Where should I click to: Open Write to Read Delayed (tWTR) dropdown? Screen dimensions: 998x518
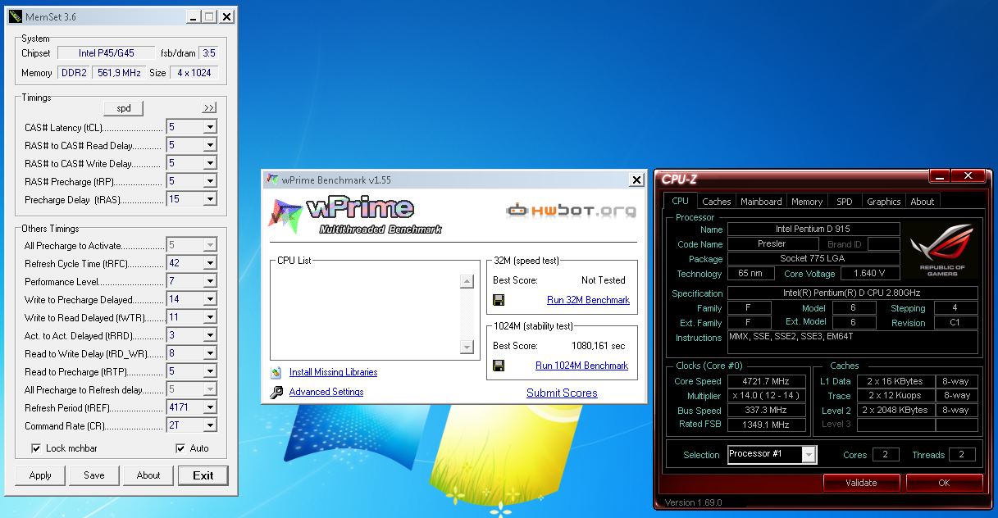click(210, 317)
